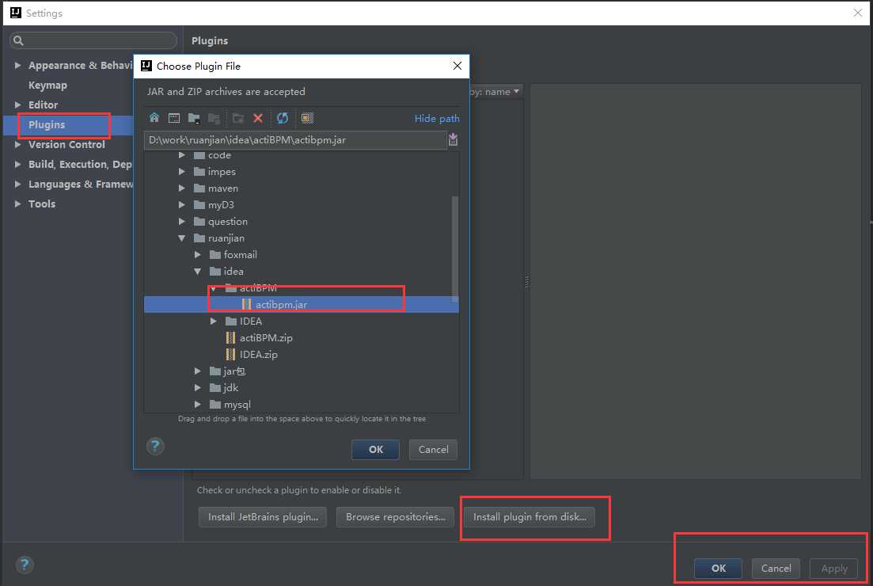This screenshot has width=873, height=586.
Task: Select the mysql folder row
Action: tap(237, 404)
